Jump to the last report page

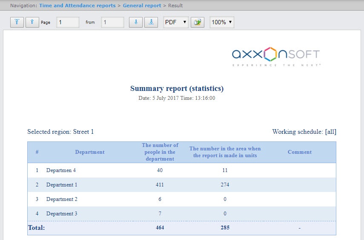click(151, 22)
